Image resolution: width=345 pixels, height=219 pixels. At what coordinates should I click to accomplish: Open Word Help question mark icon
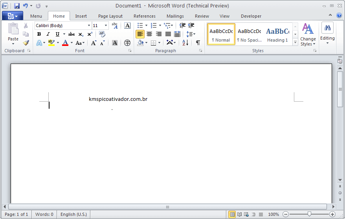point(339,15)
